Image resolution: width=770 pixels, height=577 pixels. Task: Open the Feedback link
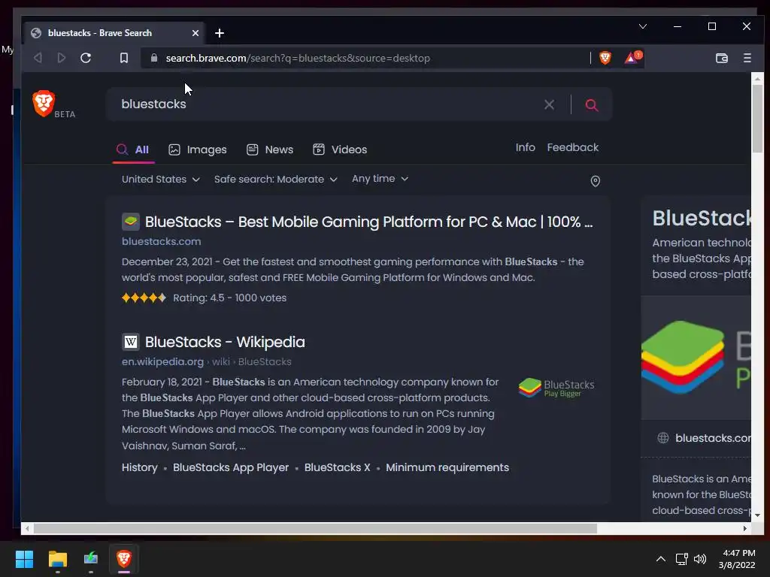(x=572, y=147)
